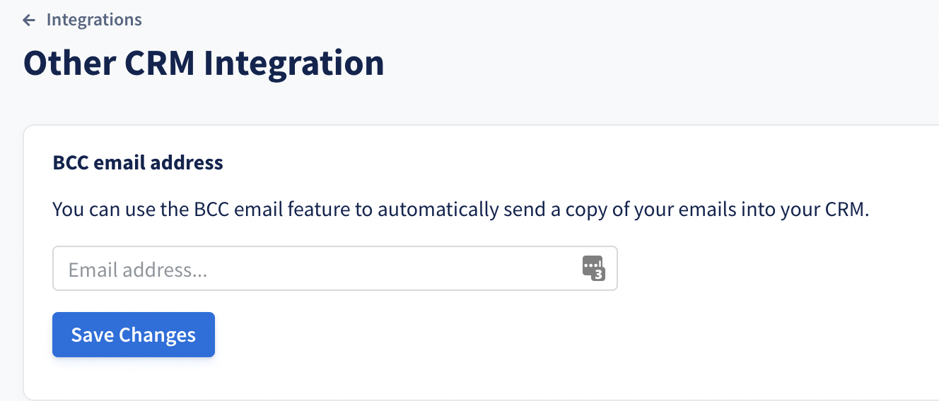Click inside the BCC email text box
Viewport: 939px width, 401px height.
335,268
